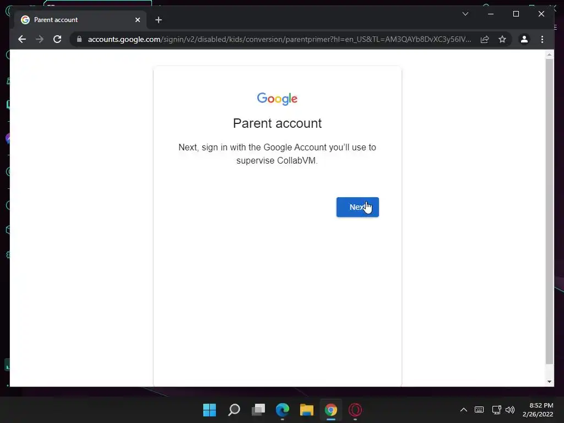
Task: Click the lock icon in address bar
Action: [x=79, y=39]
